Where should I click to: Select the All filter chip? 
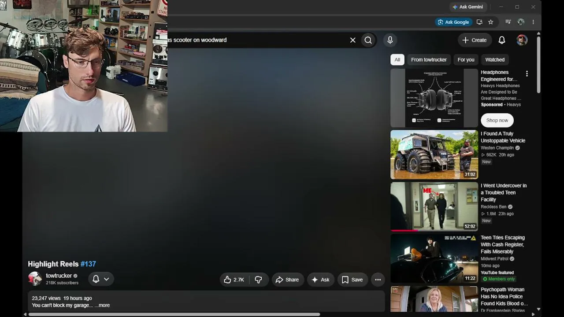click(397, 59)
